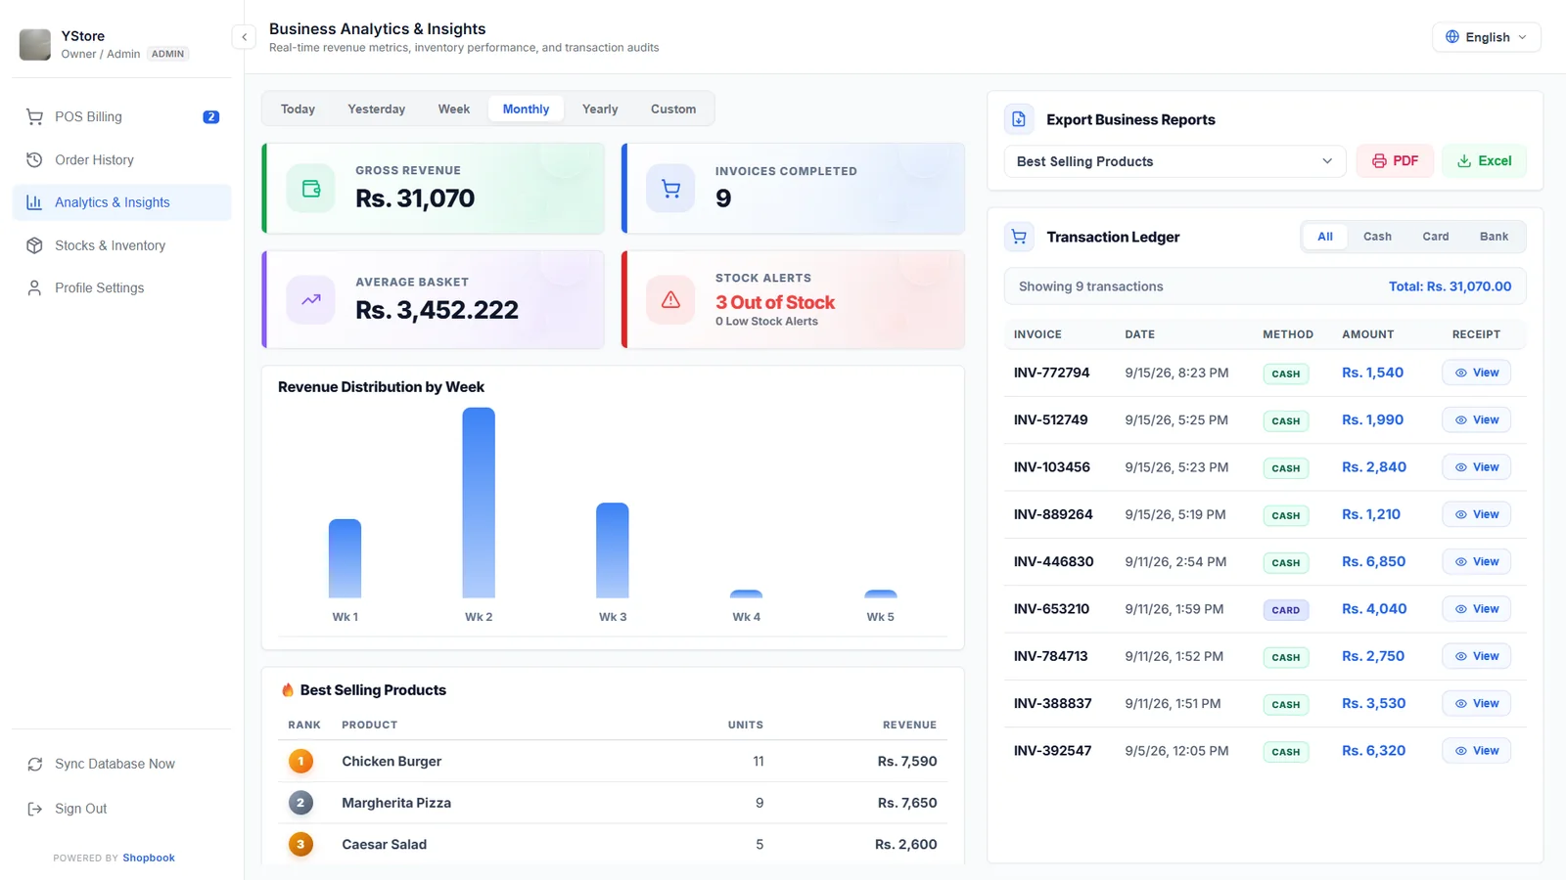Open Stocks & Inventory page

121,245
